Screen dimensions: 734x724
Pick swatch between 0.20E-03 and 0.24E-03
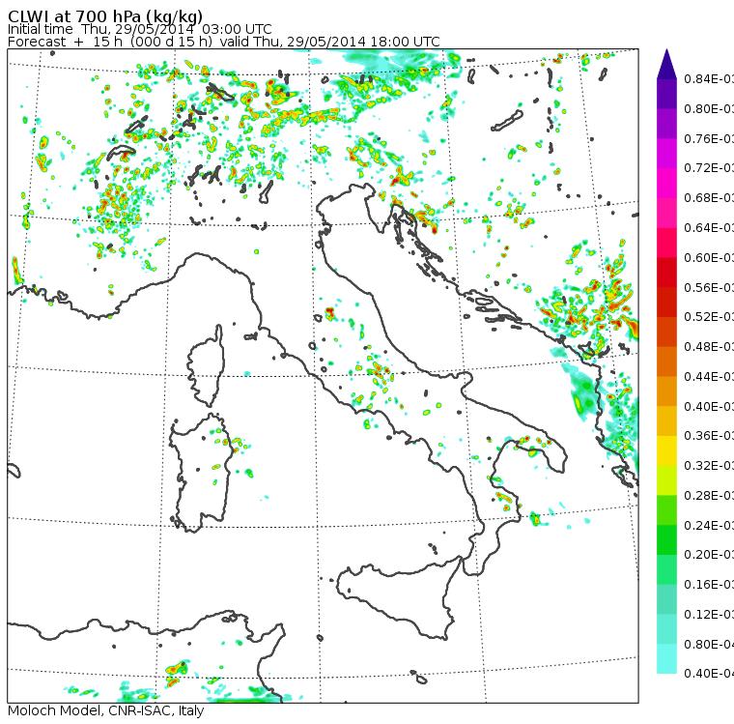tap(666, 539)
